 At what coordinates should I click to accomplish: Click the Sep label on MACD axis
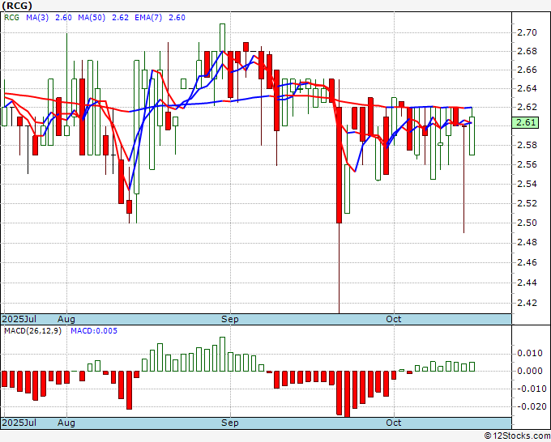[x=230, y=423]
